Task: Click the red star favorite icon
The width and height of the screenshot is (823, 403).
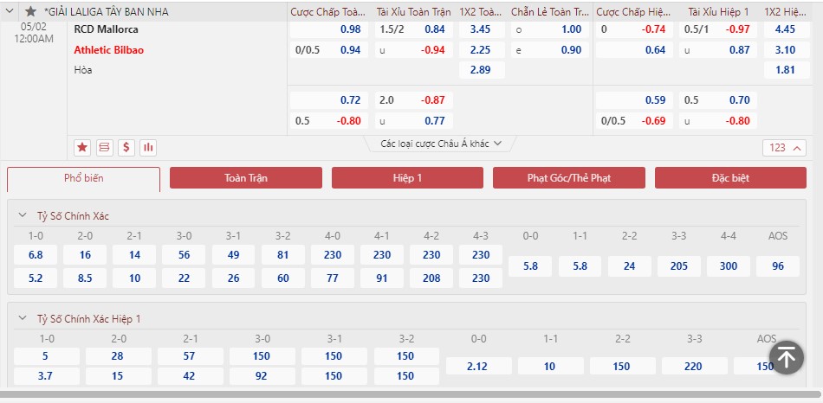Action: pyautogui.click(x=82, y=148)
